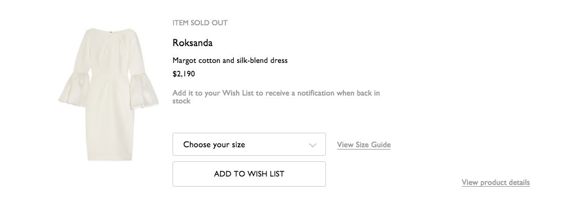Click the white Roksanda dress thumbnail
Viewport: 567px width, 208px height.
click(x=108, y=94)
